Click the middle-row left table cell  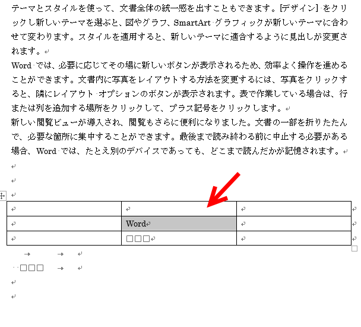click(x=64, y=224)
